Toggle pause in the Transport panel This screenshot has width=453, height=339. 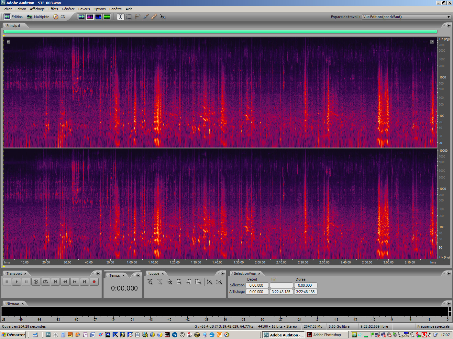point(26,282)
